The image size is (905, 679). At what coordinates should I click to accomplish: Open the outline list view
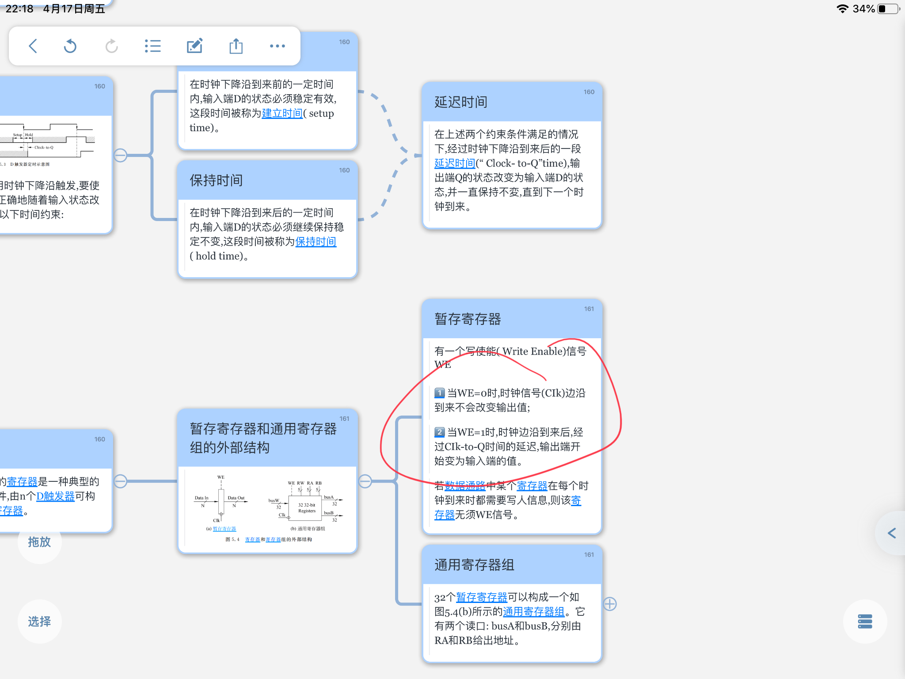[152, 46]
